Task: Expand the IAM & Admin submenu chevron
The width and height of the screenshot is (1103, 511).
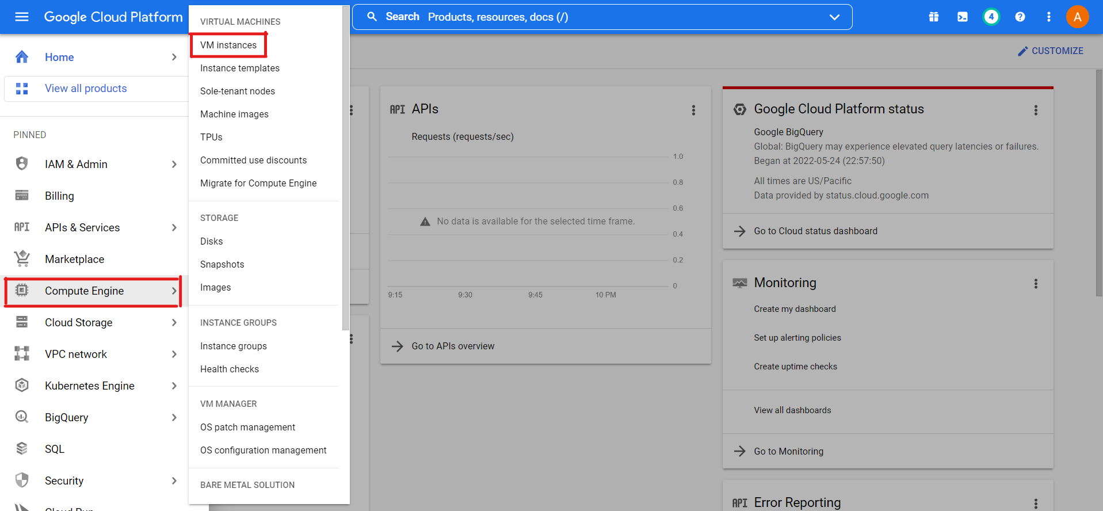Action: [174, 164]
